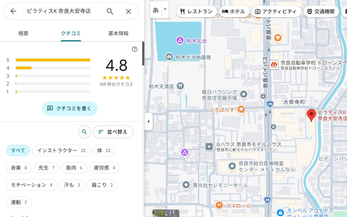Screen dimensions: 347x217
Task: Collapse the side panel with arrow
Action: (x=148, y=121)
